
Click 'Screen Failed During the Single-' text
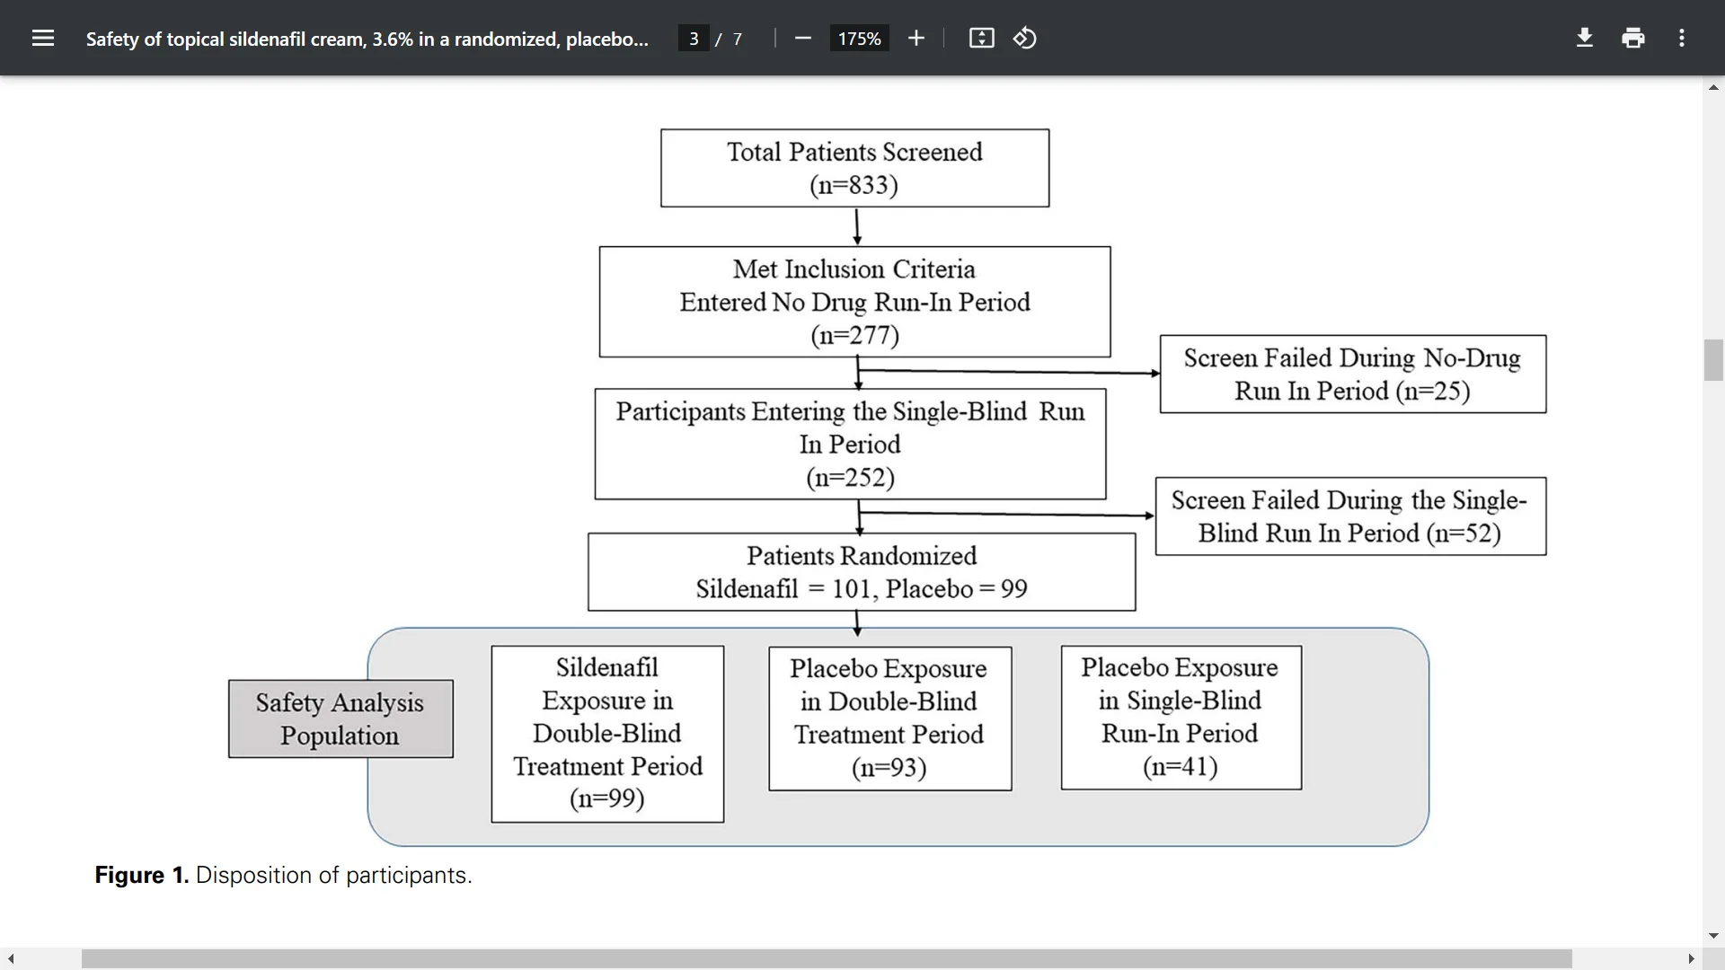(1349, 500)
